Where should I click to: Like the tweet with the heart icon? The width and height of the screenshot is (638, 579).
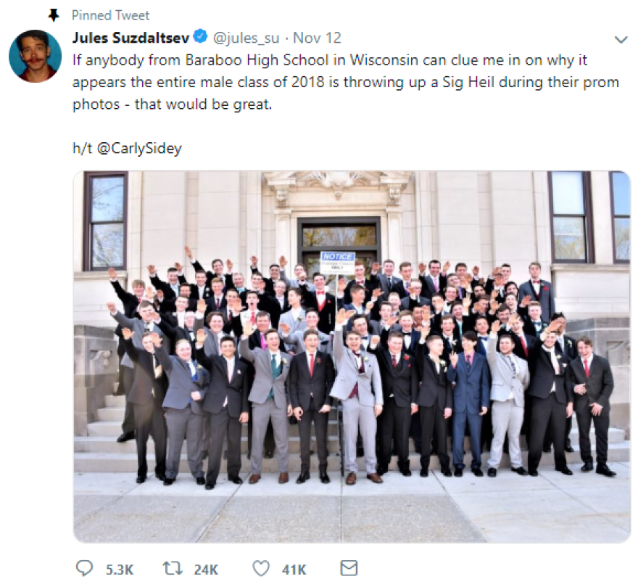pyautogui.click(x=261, y=568)
